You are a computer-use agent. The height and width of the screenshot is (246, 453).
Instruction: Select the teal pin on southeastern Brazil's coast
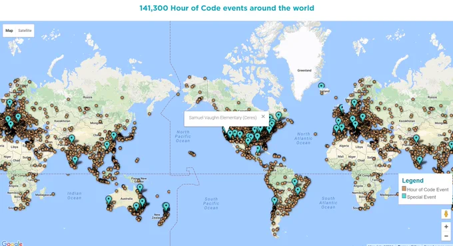pos(298,191)
